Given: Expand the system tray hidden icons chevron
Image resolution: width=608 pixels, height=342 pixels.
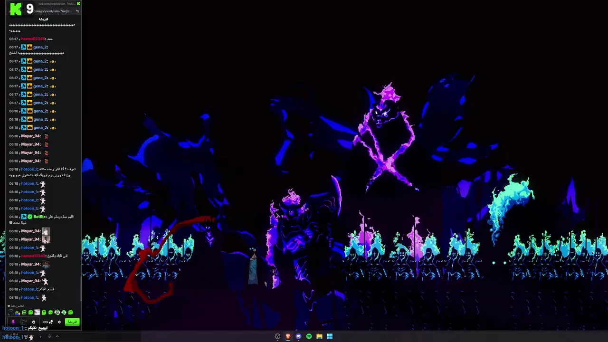Looking at the screenshot, I should (x=57, y=336).
